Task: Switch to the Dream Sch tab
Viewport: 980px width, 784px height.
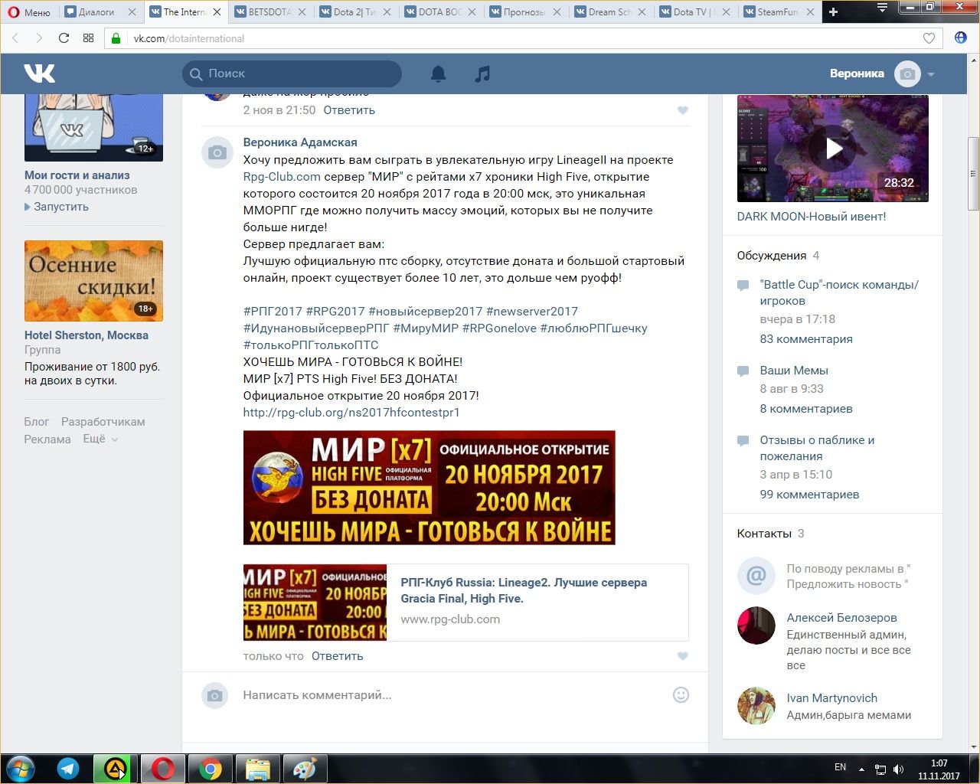Action: point(609,11)
